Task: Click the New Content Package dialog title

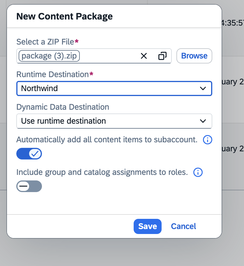Action: coord(64,17)
